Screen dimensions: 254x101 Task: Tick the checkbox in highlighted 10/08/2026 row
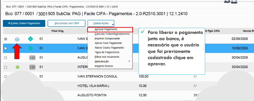[x=6, y=48]
